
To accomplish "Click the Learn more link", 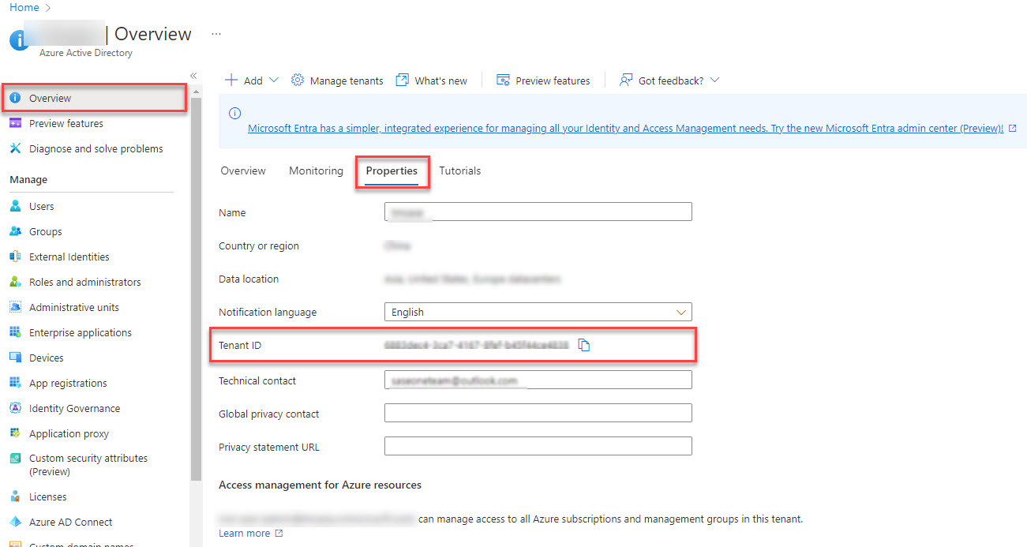I will tap(245, 533).
